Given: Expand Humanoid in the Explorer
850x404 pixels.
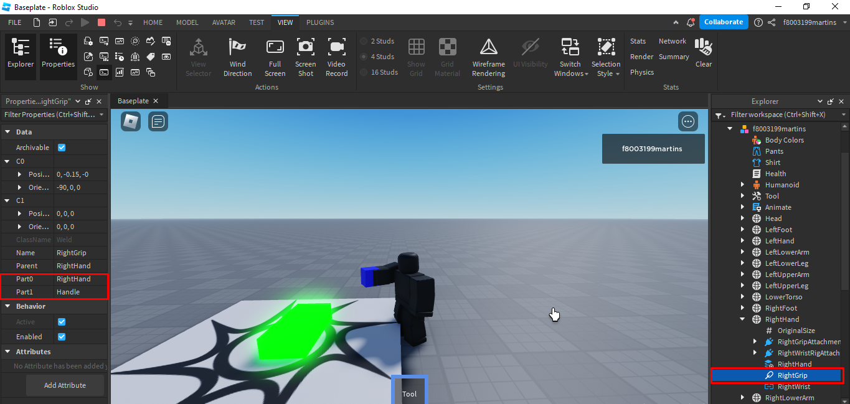Looking at the screenshot, I should 742,185.
